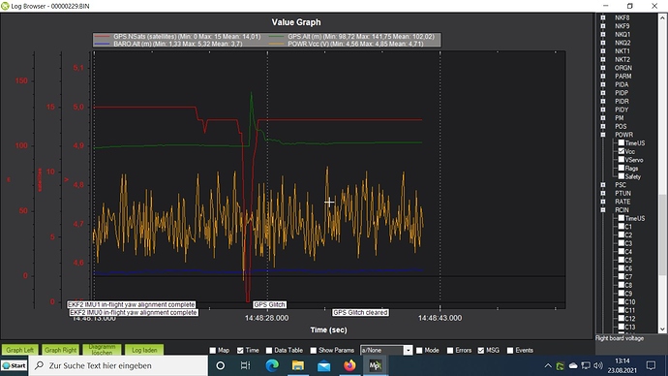Viewport: 668px width, 376px height.
Task: Click the Diagramm löschen button
Action: pos(102,350)
